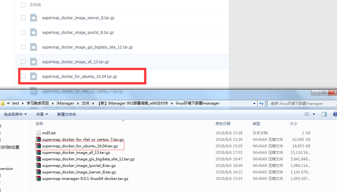Open supermap_docker_for_ubuntu_16.04.tar.gz in the web list

coord(79,76)
